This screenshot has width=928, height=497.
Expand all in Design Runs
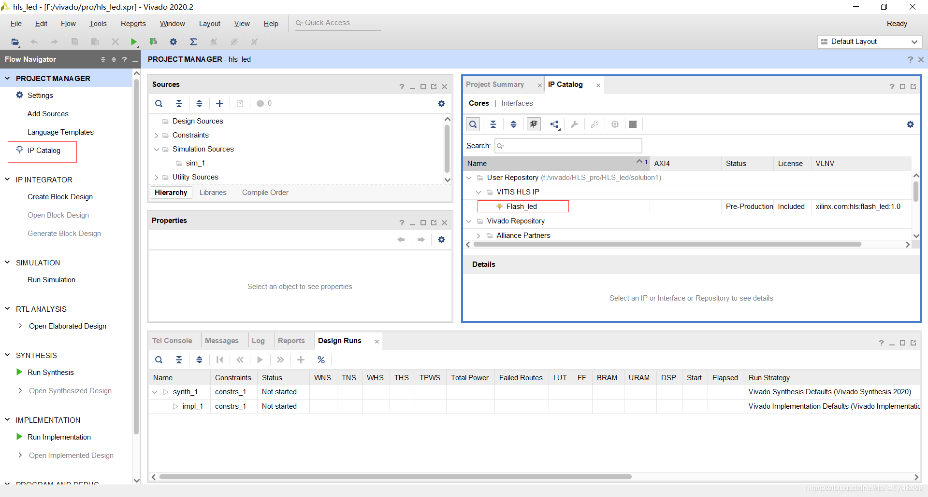tap(199, 359)
